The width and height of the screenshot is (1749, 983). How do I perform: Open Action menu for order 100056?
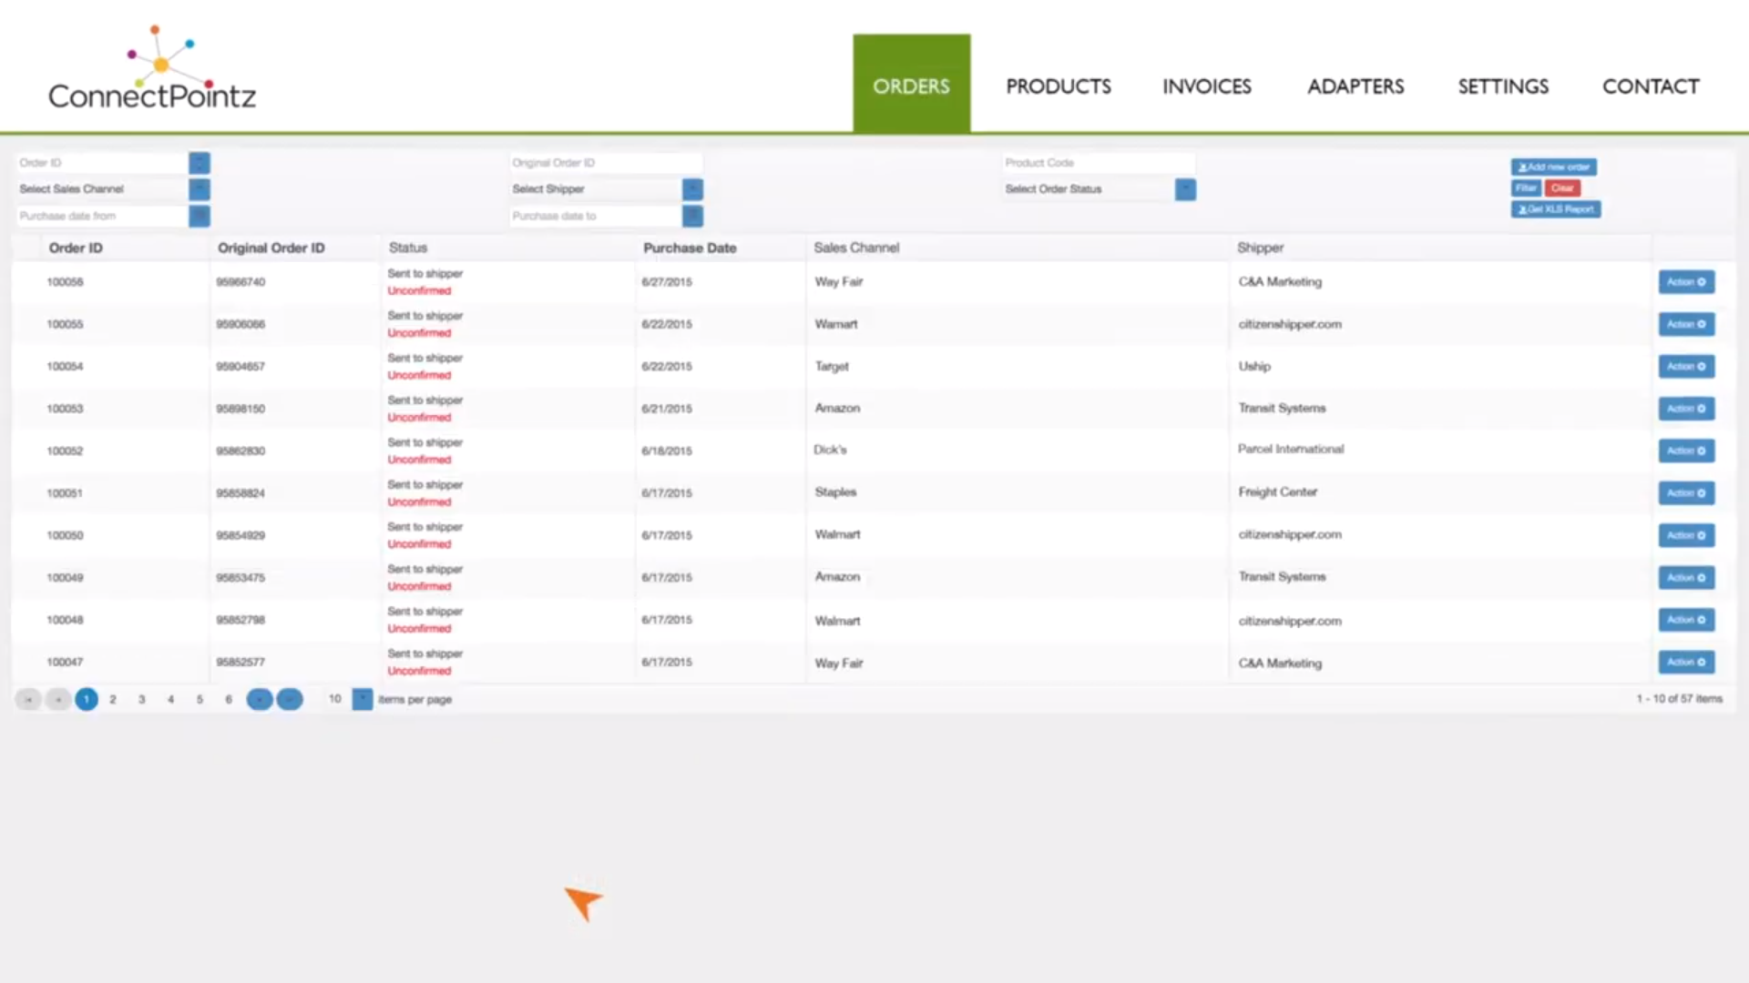(1686, 282)
